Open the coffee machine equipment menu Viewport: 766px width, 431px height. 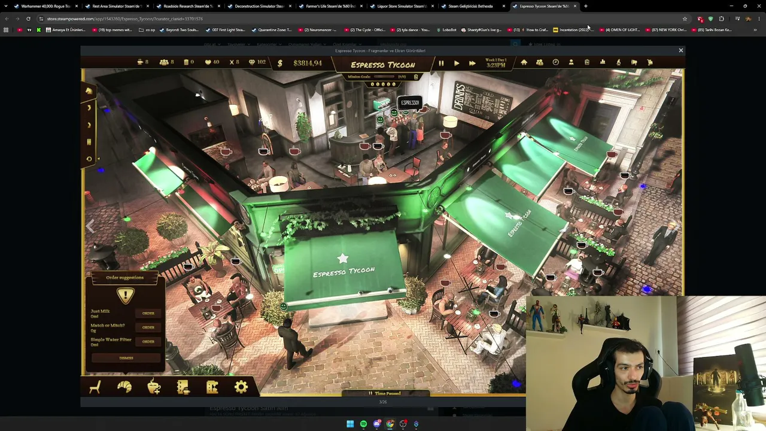(212, 387)
